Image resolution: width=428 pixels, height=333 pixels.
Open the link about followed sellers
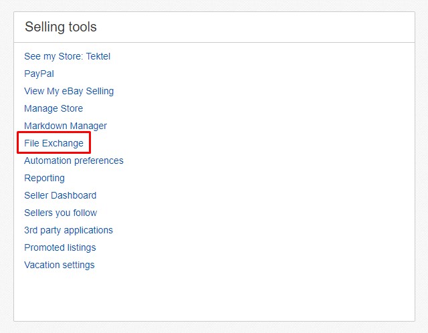click(61, 213)
